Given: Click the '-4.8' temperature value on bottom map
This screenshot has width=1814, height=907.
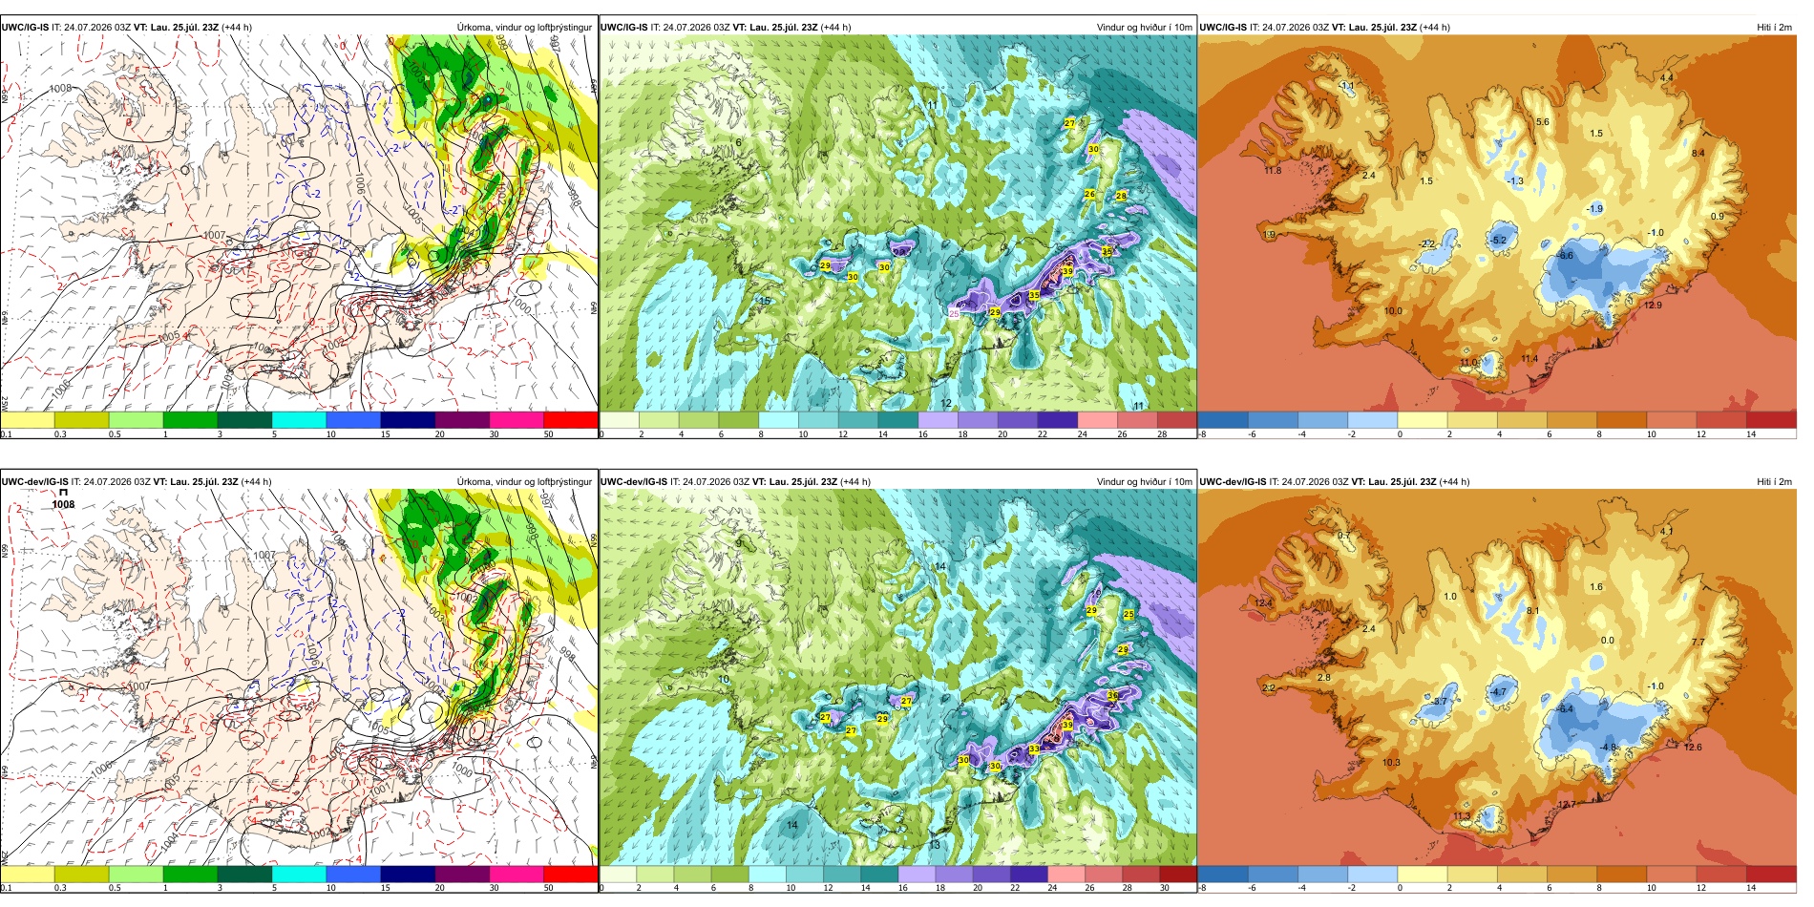Looking at the screenshot, I should point(1609,748).
